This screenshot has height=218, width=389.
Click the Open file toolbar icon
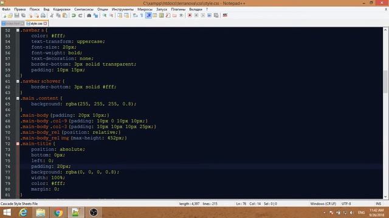[x=10, y=16]
